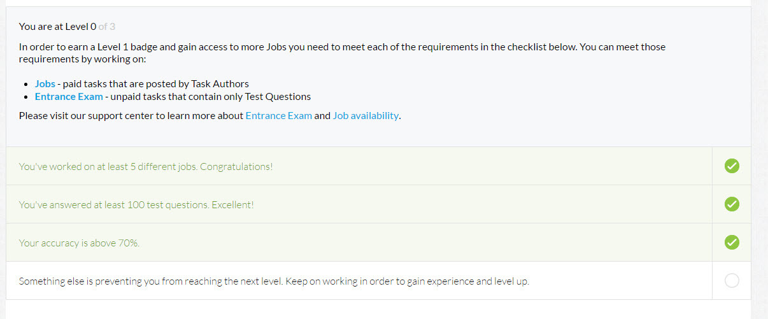The width and height of the screenshot is (768, 319).
Task: Open the Jobs link in the bullet list
Action: point(45,84)
